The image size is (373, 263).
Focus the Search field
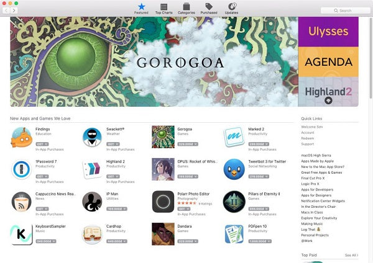point(345,11)
